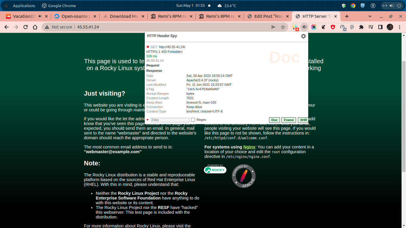Click the SQ extension icon
This screenshot has width=406, height=228.
click(x=352, y=27)
